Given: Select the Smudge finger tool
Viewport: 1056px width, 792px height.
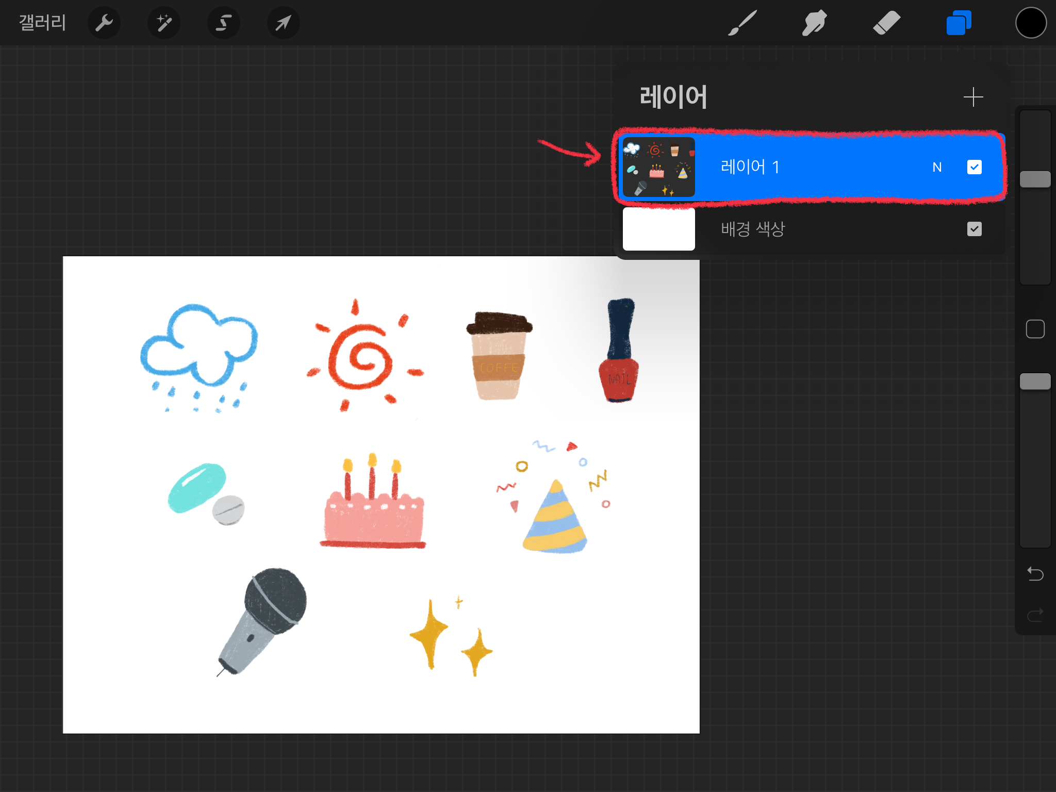Looking at the screenshot, I should [814, 23].
